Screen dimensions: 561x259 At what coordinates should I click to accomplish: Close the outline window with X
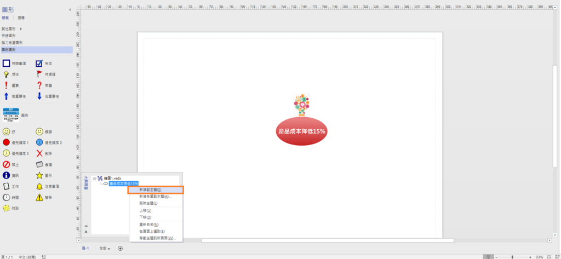tap(86, 232)
